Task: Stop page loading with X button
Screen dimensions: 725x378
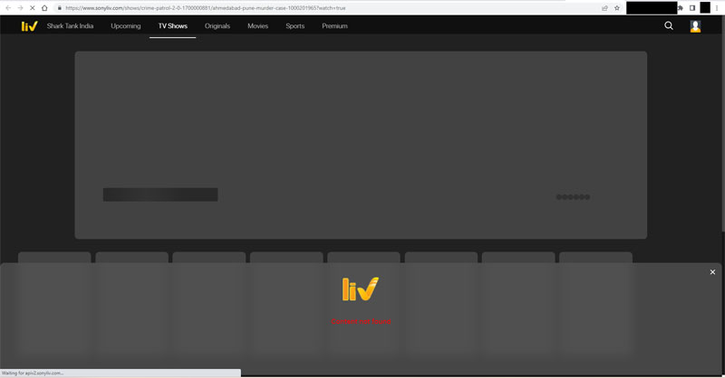Action: (x=32, y=8)
